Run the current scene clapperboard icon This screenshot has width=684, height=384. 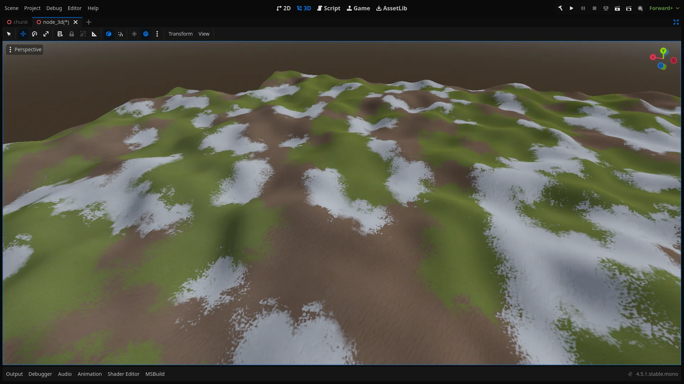[x=617, y=8]
